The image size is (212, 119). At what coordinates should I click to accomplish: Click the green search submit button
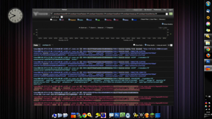click(x=171, y=14)
